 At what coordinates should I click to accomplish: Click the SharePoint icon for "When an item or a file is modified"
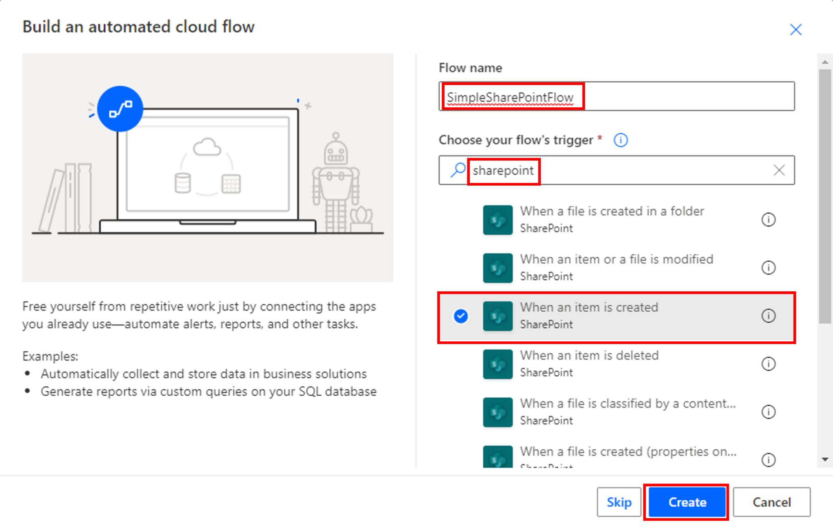(497, 268)
